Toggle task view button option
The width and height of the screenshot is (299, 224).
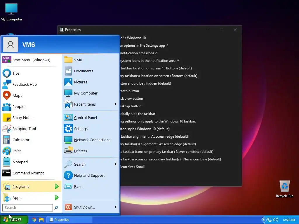click(132, 99)
